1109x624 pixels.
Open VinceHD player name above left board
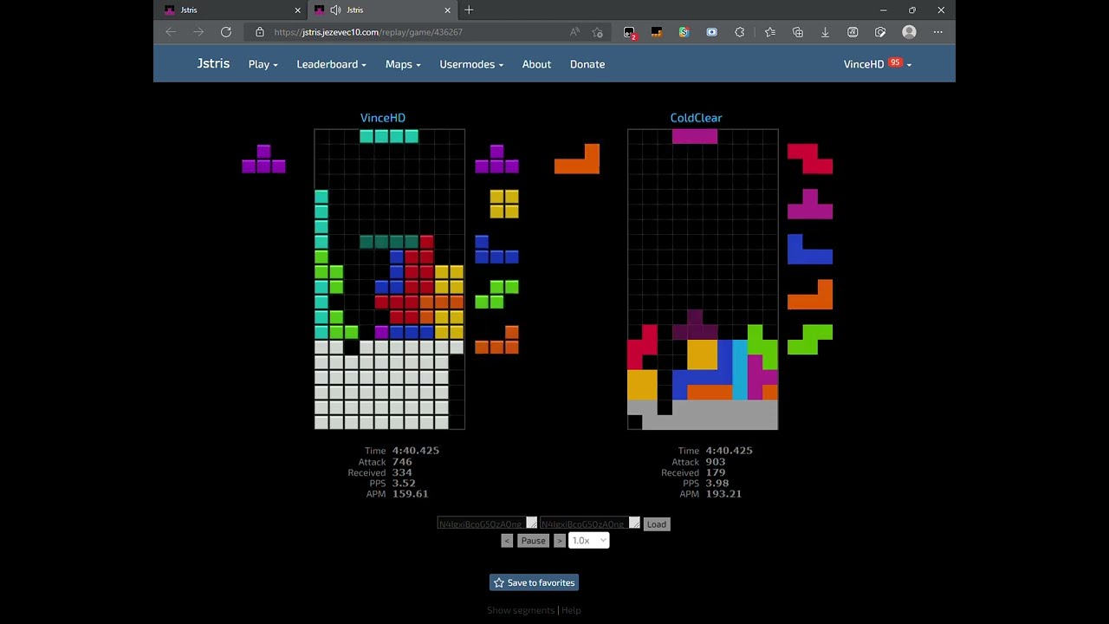(x=383, y=118)
